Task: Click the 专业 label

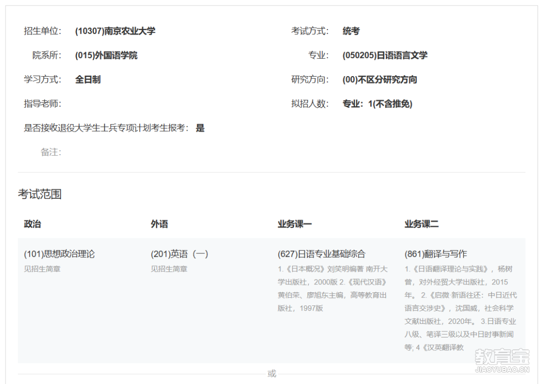Action: (318, 55)
